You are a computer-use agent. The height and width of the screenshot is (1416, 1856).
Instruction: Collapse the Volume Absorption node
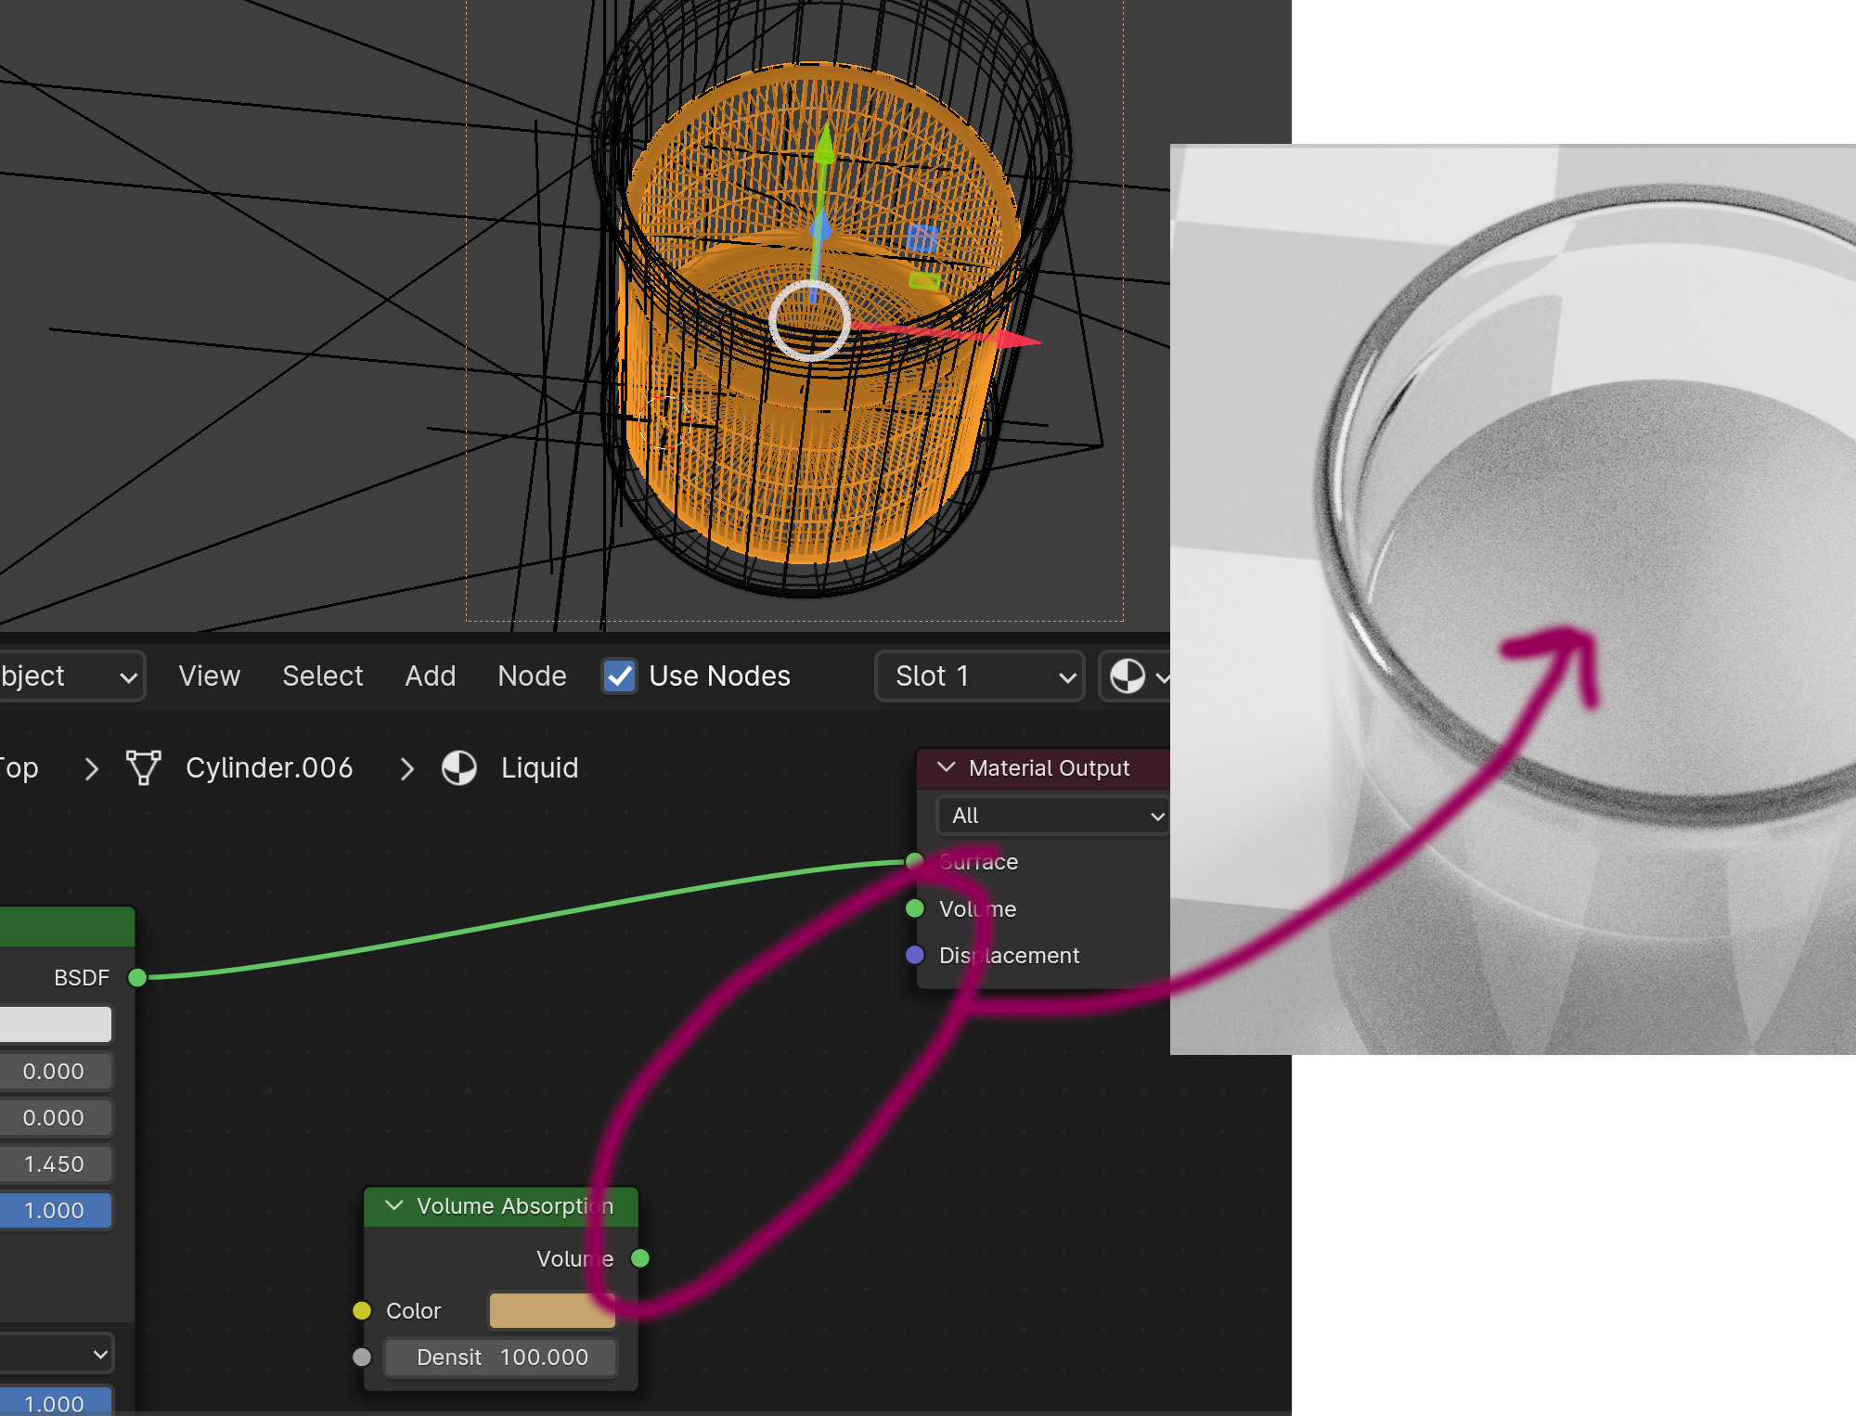[x=394, y=1205]
